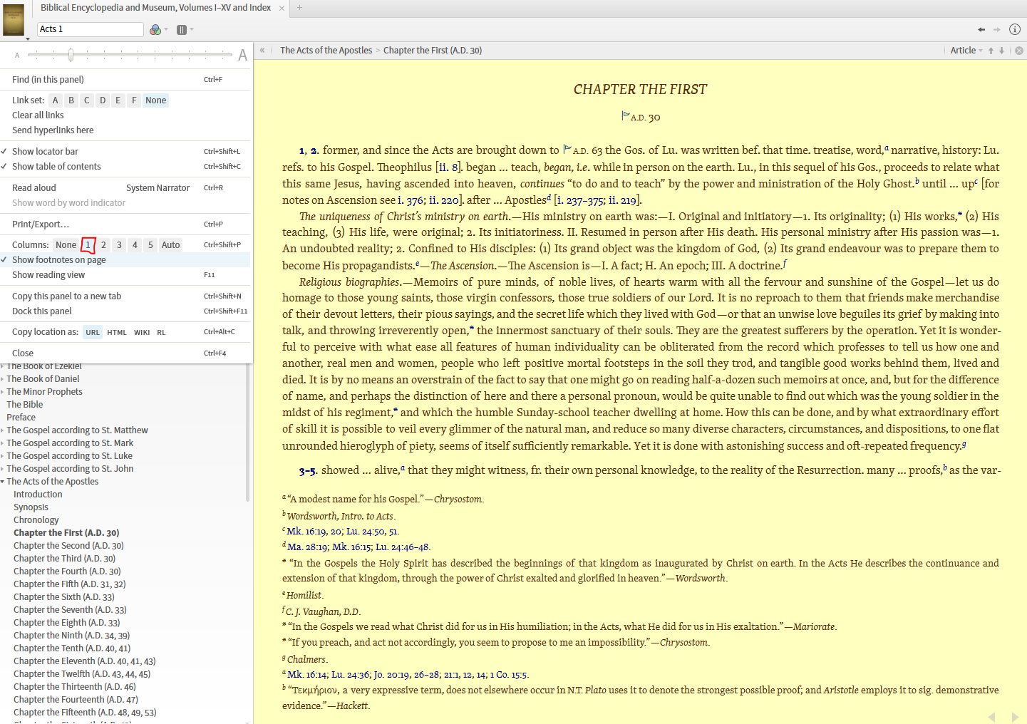Screen dimensions: 1027x724
Task: Copy location as WIKI
Action: [x=142, y=332]
